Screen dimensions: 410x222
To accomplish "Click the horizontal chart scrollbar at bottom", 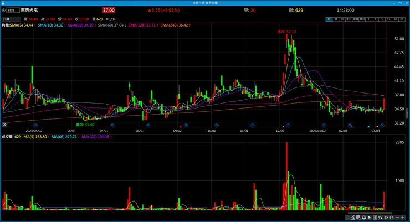I will (x=370, y=213).
